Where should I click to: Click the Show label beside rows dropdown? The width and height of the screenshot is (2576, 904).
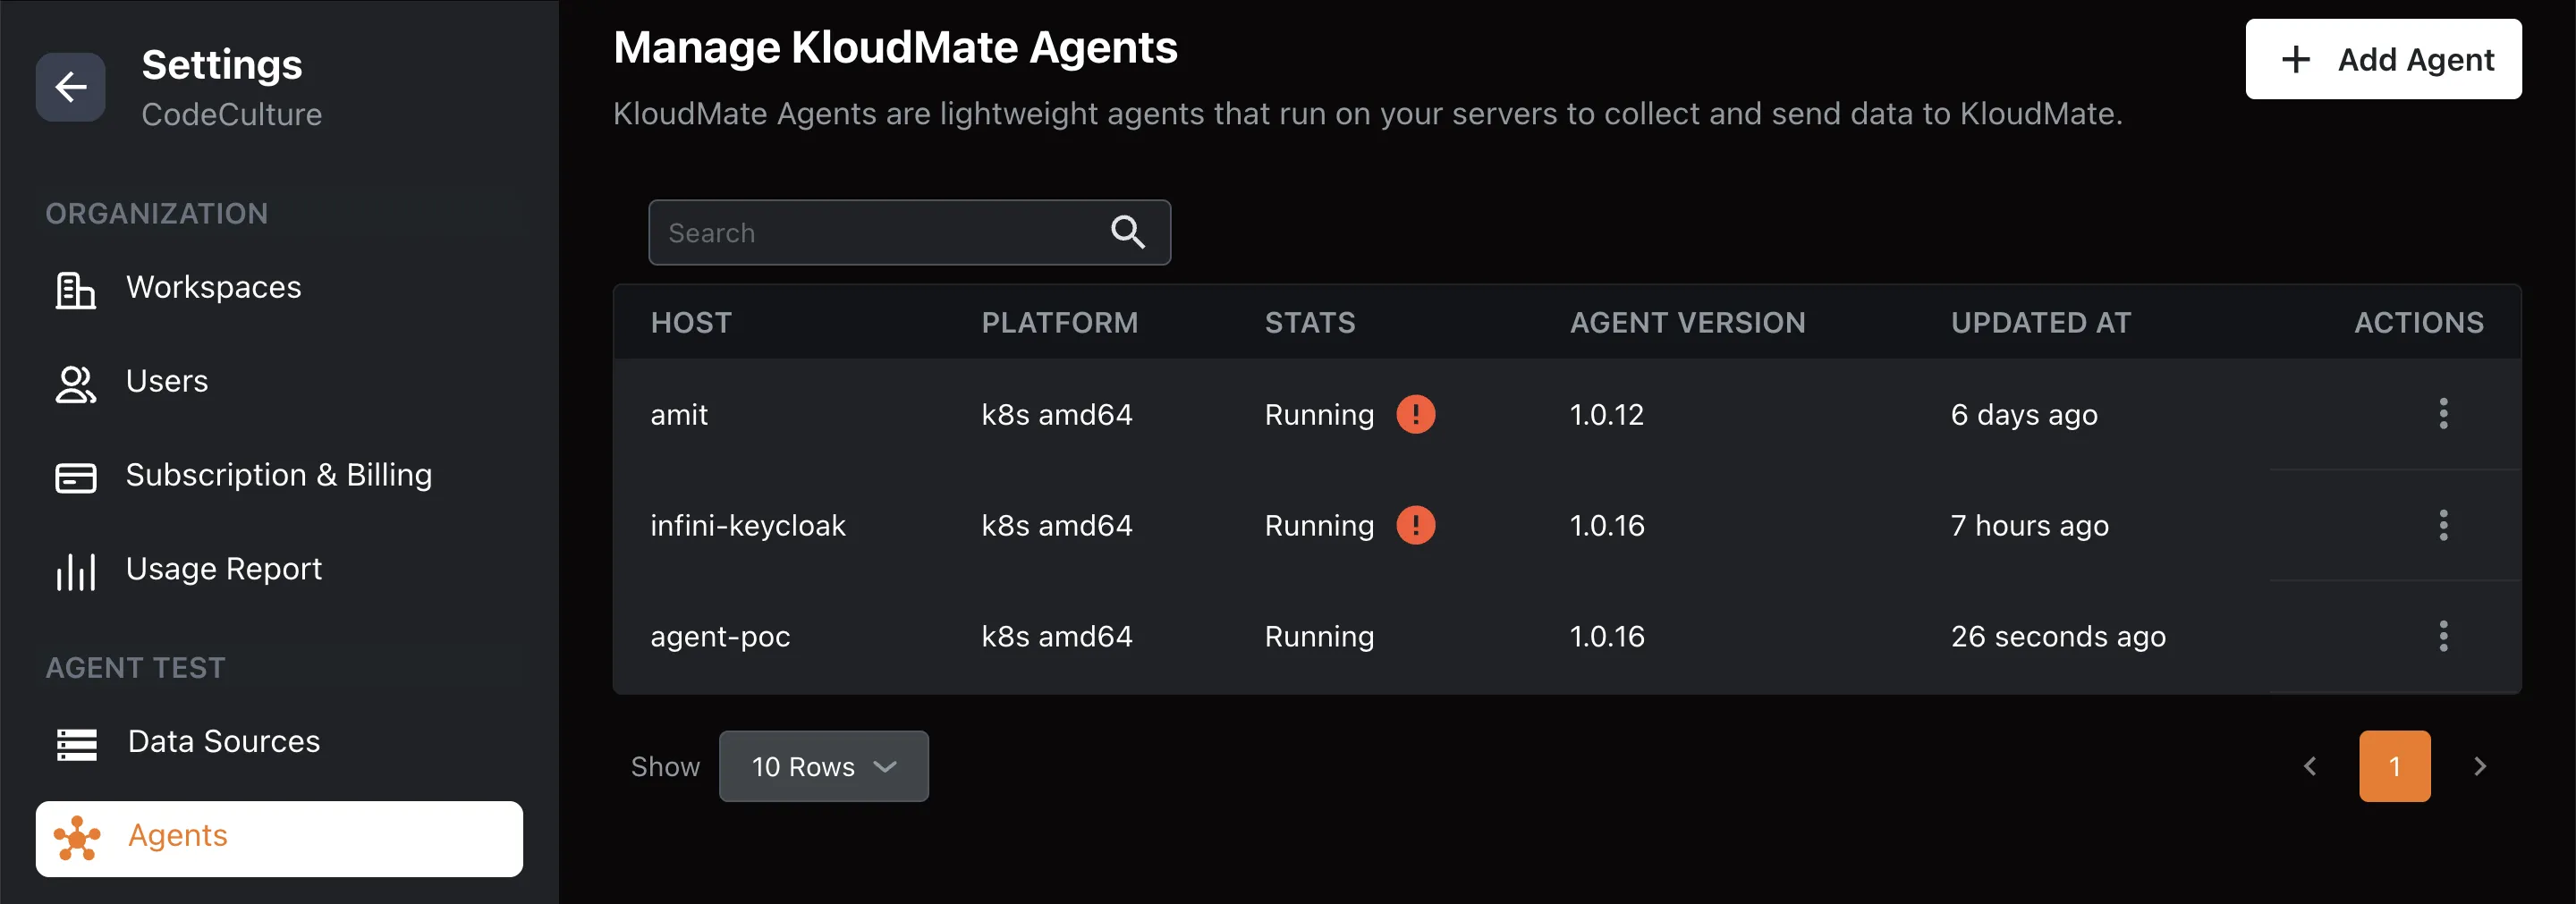665,766
